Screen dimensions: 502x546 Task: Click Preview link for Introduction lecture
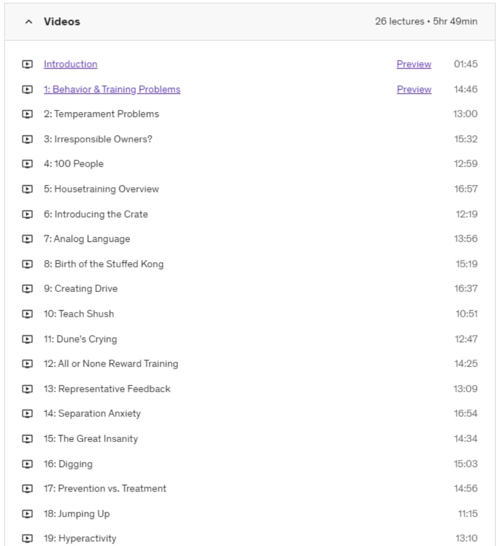[414, 64]
